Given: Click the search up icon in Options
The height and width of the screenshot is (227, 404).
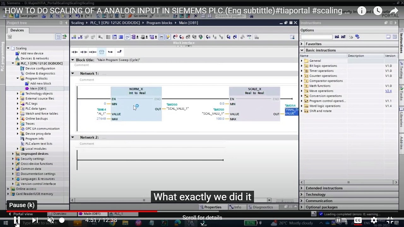Looking at the screenshot, I should click(x=343, y=37).
